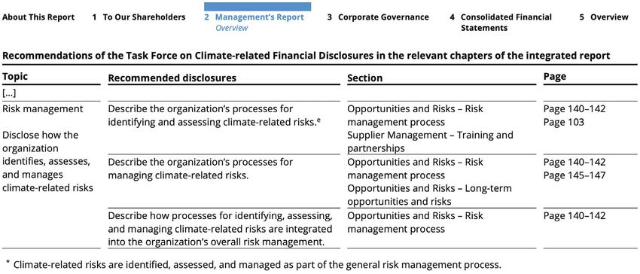Click the Risk management topic cell

42,109
